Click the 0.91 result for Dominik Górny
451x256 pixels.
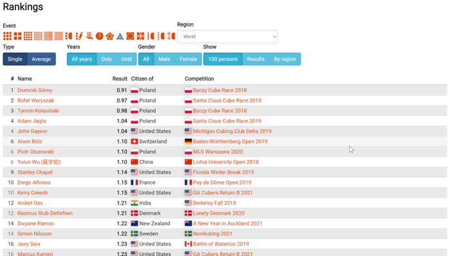[122, 90]
